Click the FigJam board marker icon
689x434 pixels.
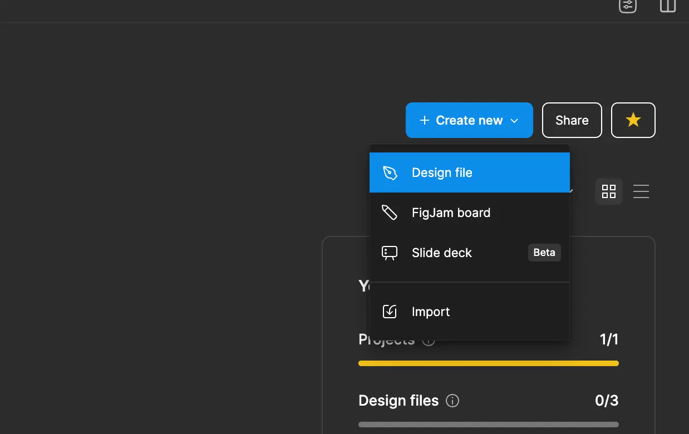(x=390, y=213)
